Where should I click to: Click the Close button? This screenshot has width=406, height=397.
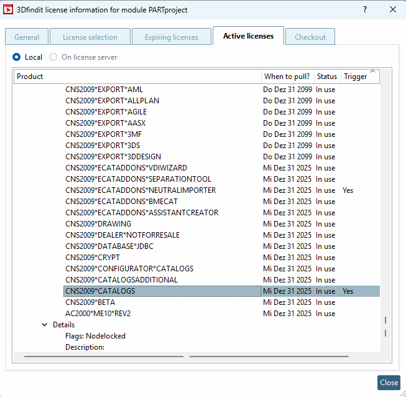[x=389, y=383]
